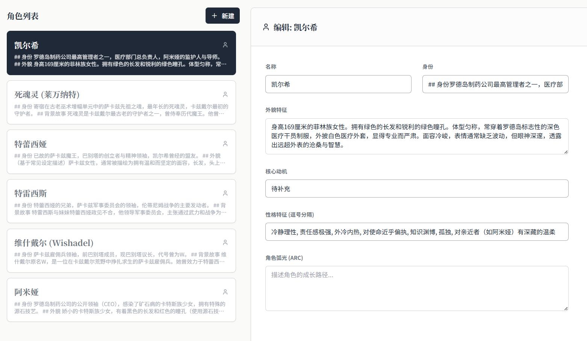Click the person icon on 特雷西斯 card
587x341 pixels.
[225, 193]
